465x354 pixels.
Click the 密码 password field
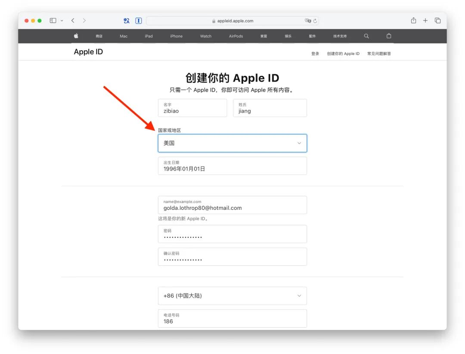pos(232,234)
